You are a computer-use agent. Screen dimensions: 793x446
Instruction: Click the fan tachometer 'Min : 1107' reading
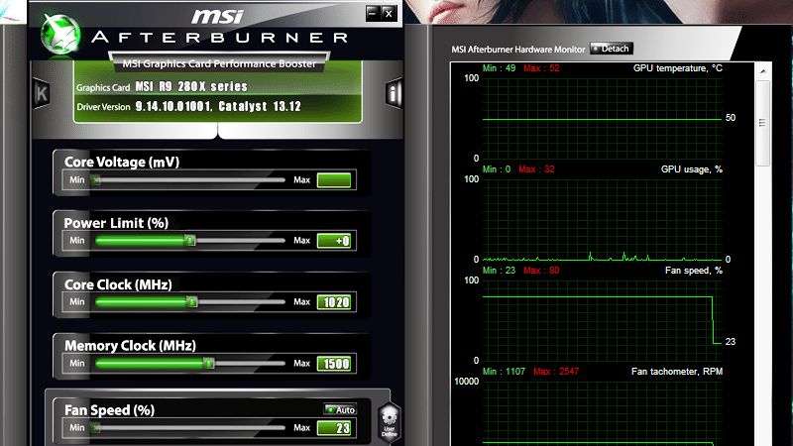[x=504, y=372]
